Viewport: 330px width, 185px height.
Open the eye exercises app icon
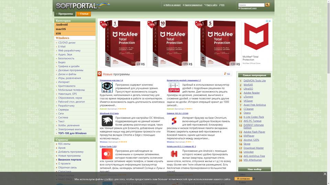(x=107, y=87)
